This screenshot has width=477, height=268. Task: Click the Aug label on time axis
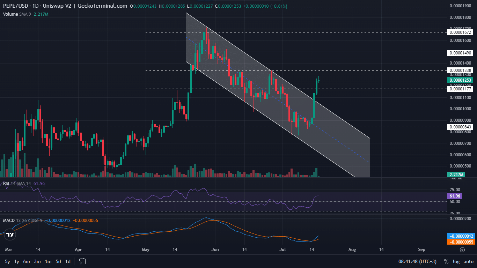click(x=352, y=250)
